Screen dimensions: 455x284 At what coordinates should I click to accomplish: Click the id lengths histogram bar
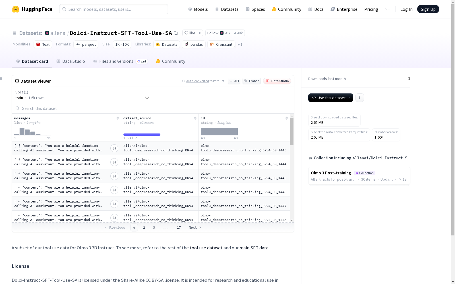[x=219, y=131]
